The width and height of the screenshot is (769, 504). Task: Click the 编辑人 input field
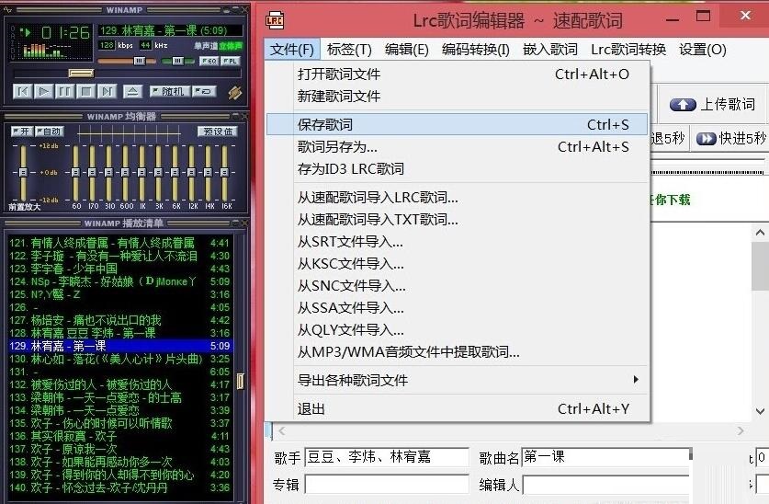click(x=605, y=485)
